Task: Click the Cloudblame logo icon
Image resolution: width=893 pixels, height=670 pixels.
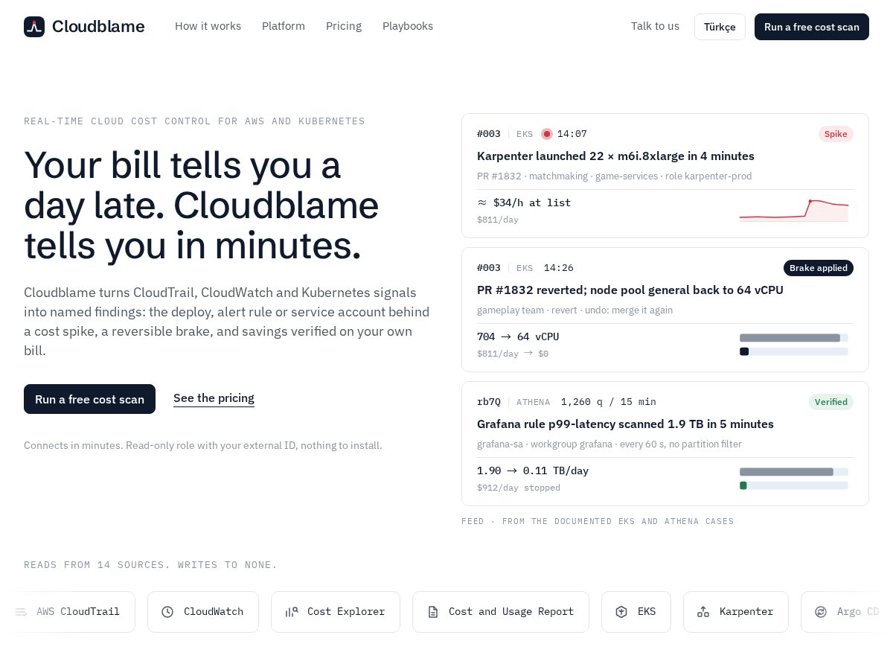Action: pos(34,27)
